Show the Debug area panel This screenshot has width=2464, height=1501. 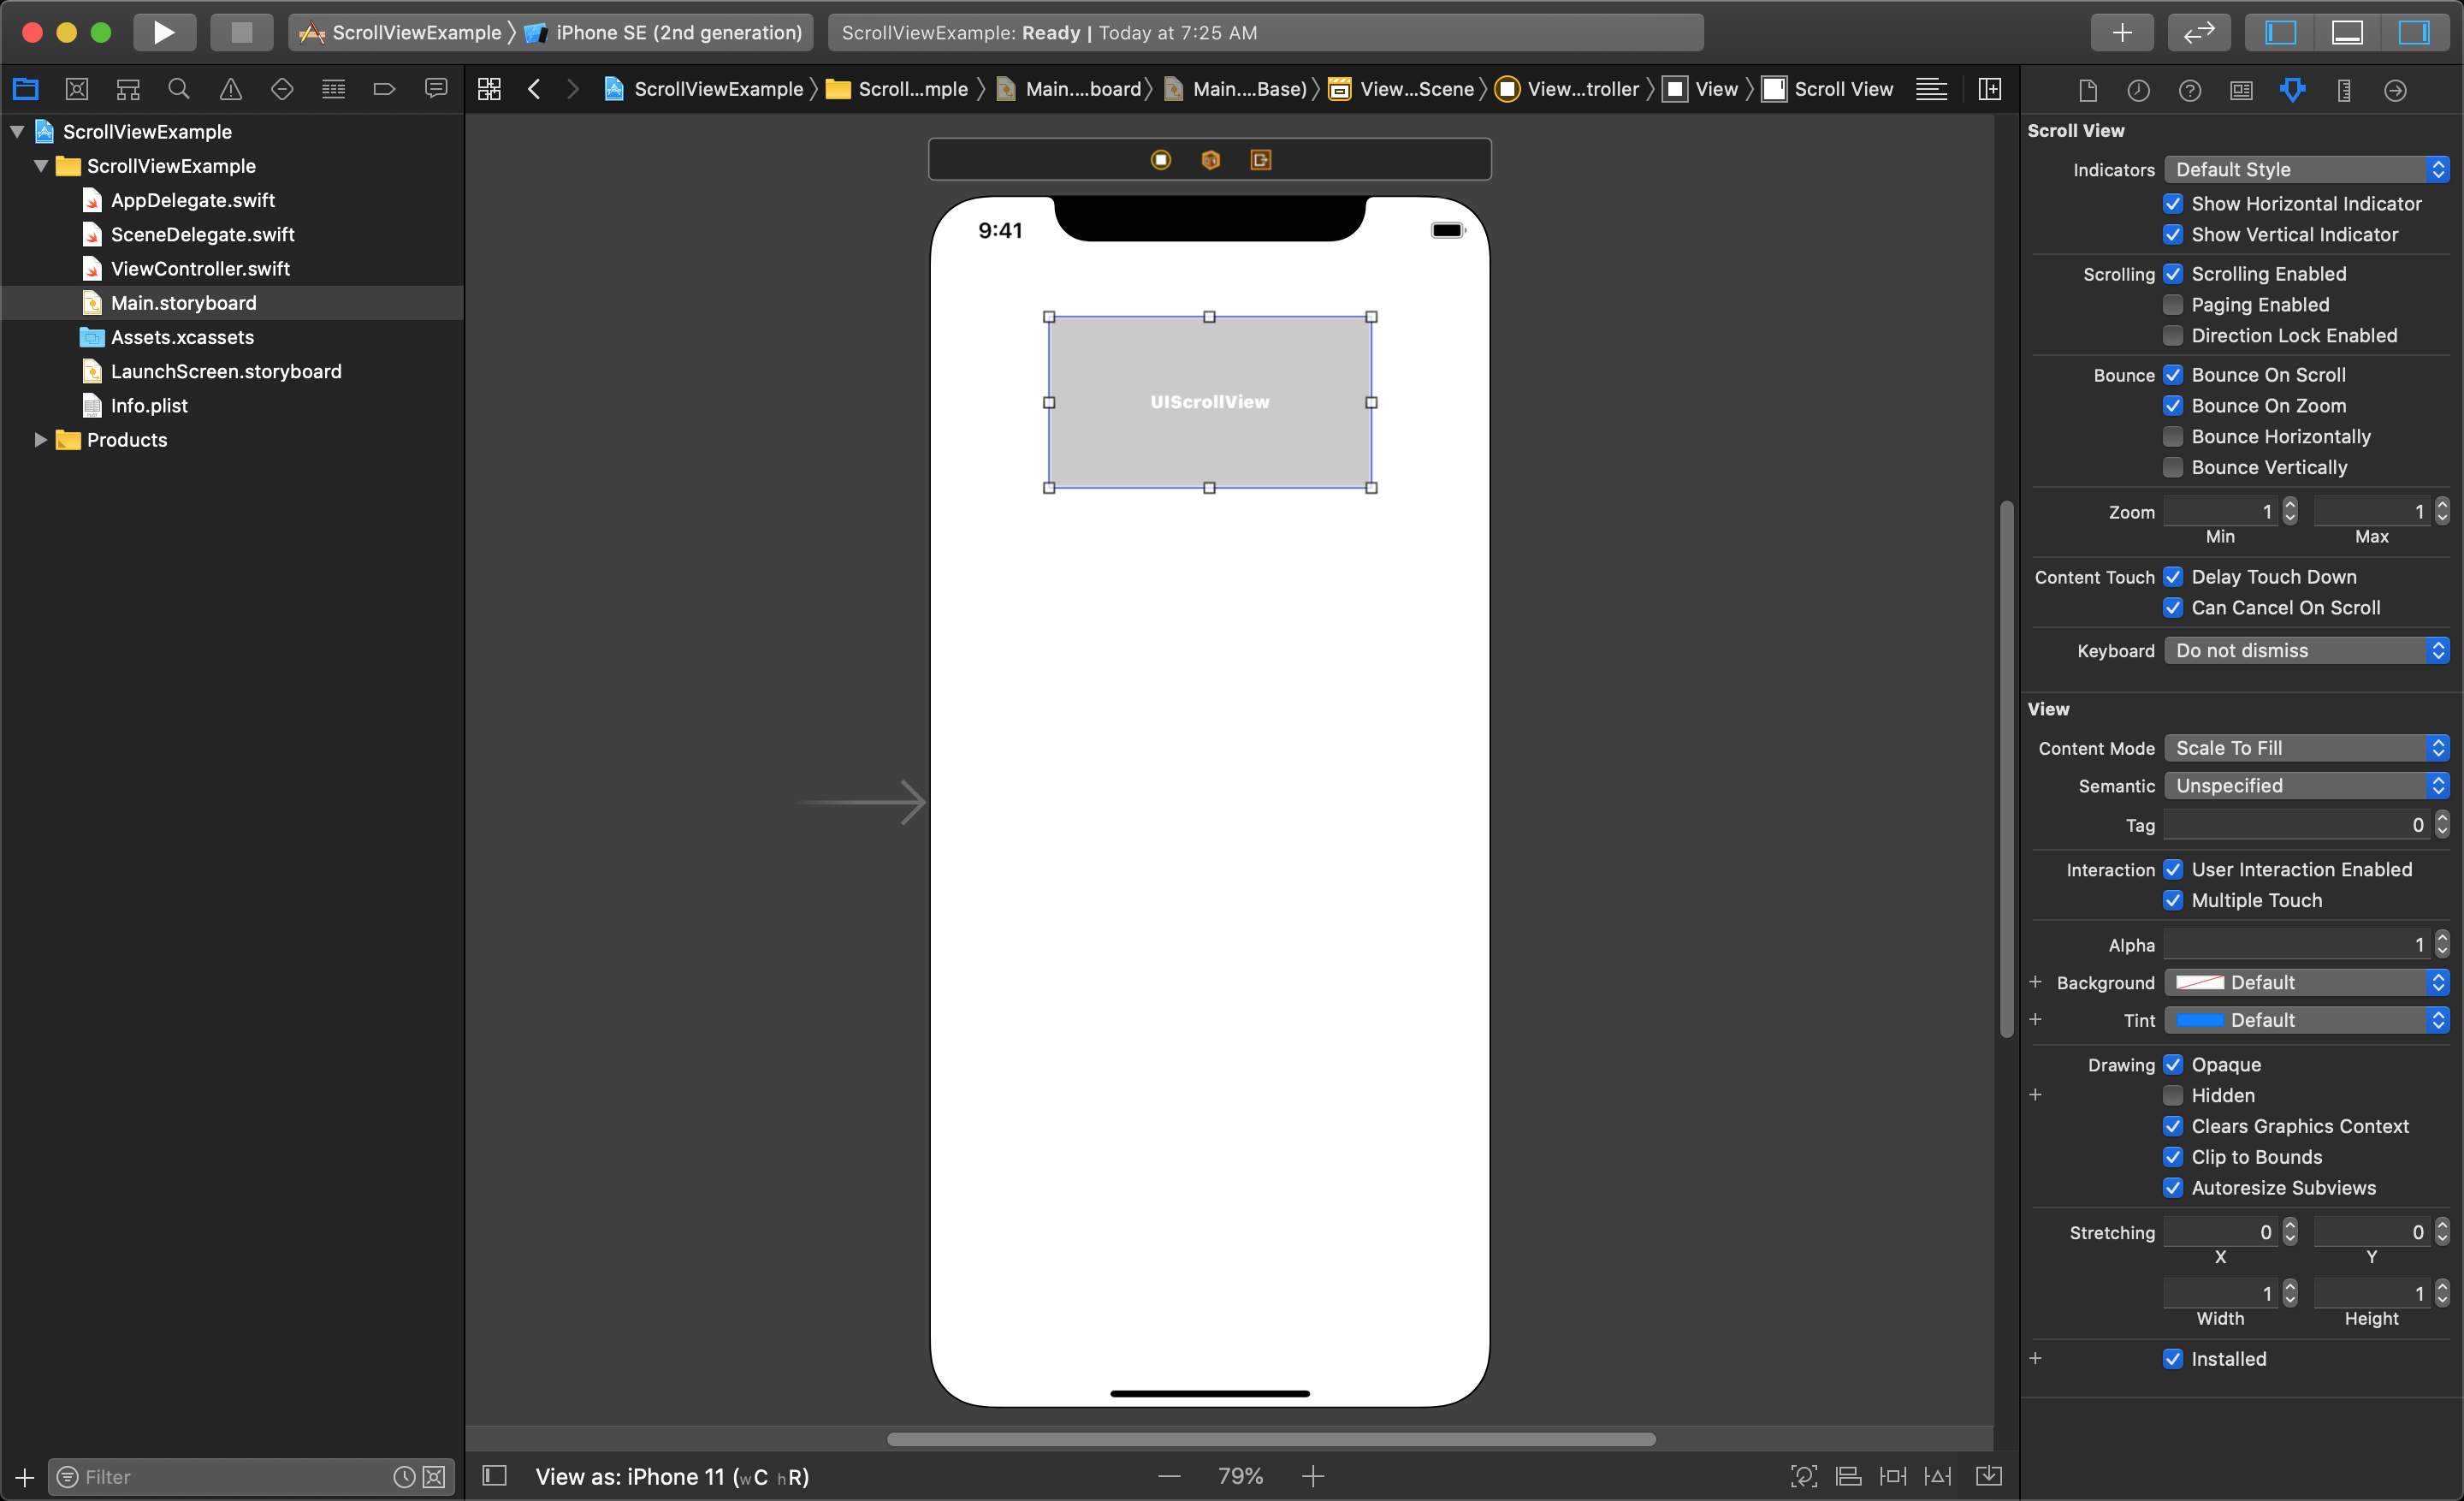pyautogui.click(x=2347, y=32)
